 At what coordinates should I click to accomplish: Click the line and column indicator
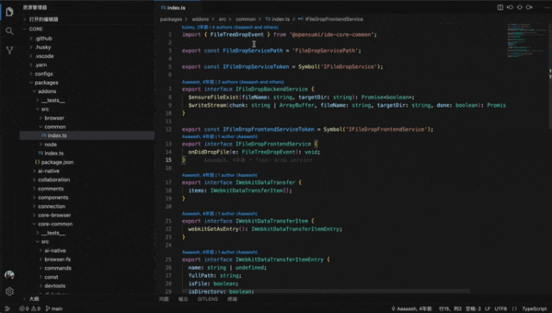(450, 309)
